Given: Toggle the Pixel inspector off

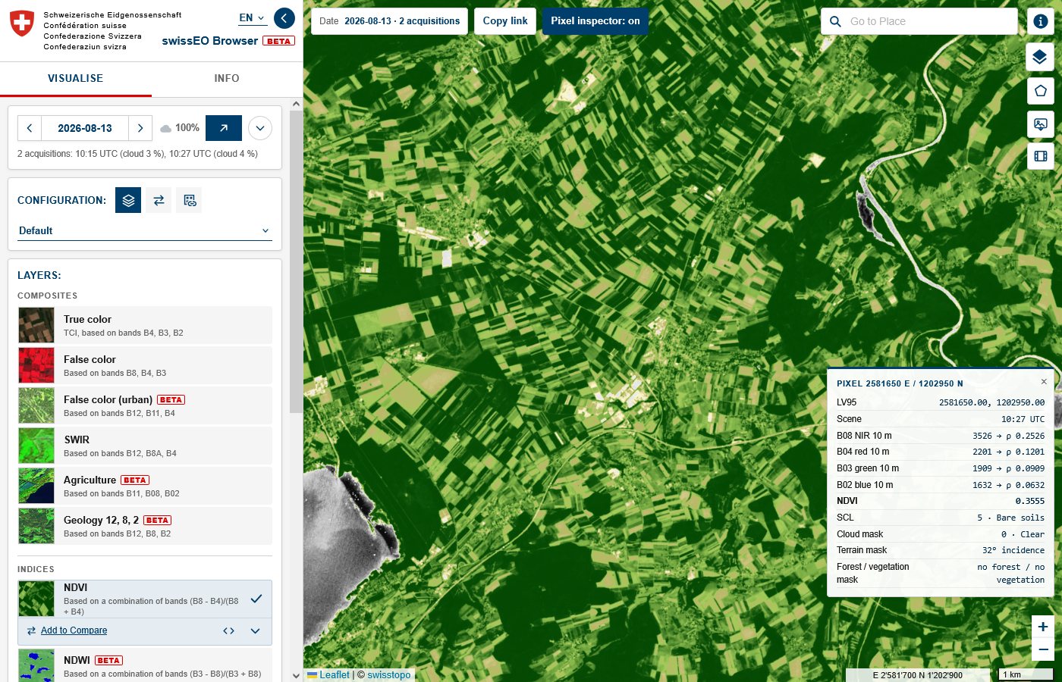Looking at the screenshot, I should 595,21.
